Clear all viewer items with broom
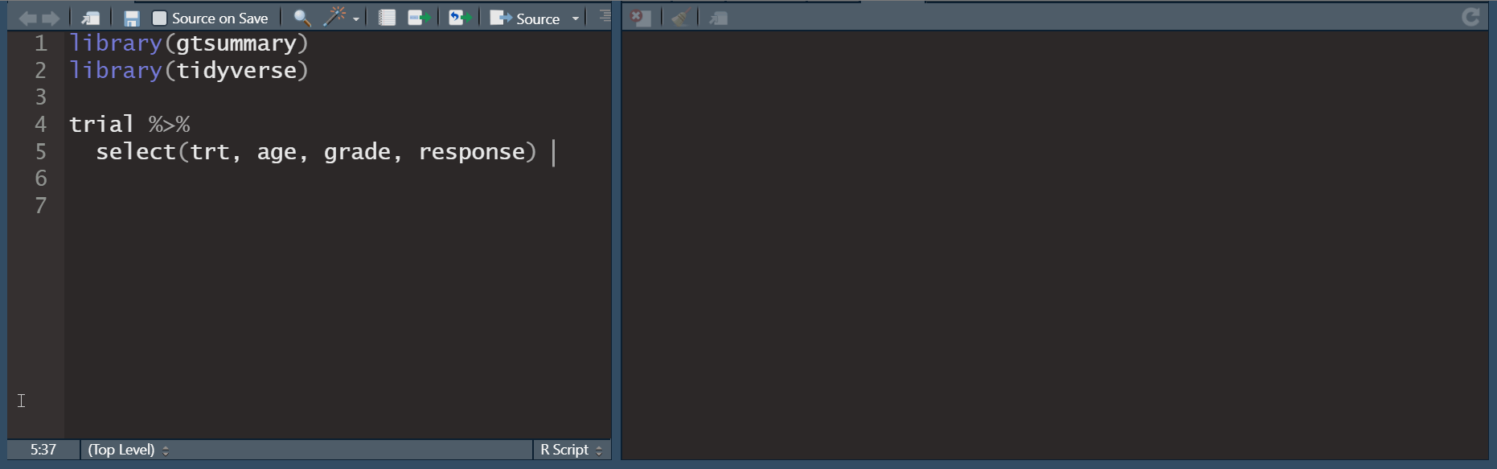Screen dimensions: 1497x469 [680, 18]
